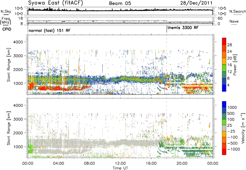Click the "4000" tick in power panel
246x170 pixels.
pos(18,42)
